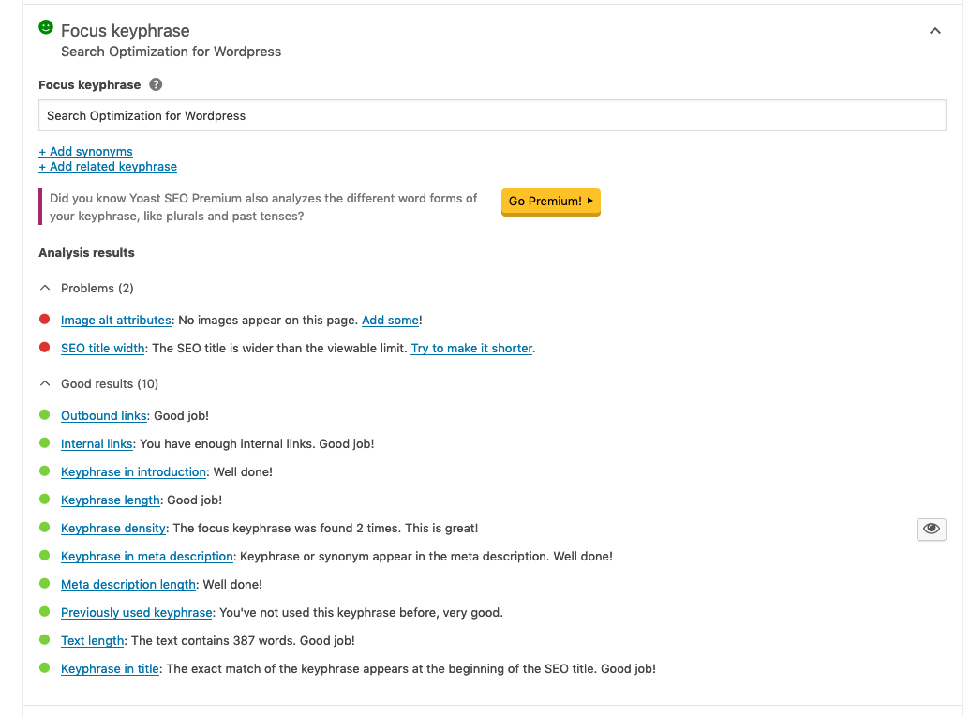Open the Outbound links assessment link
Image resolution: width=970 pixels, height=717 pixels.
(103, 416)
